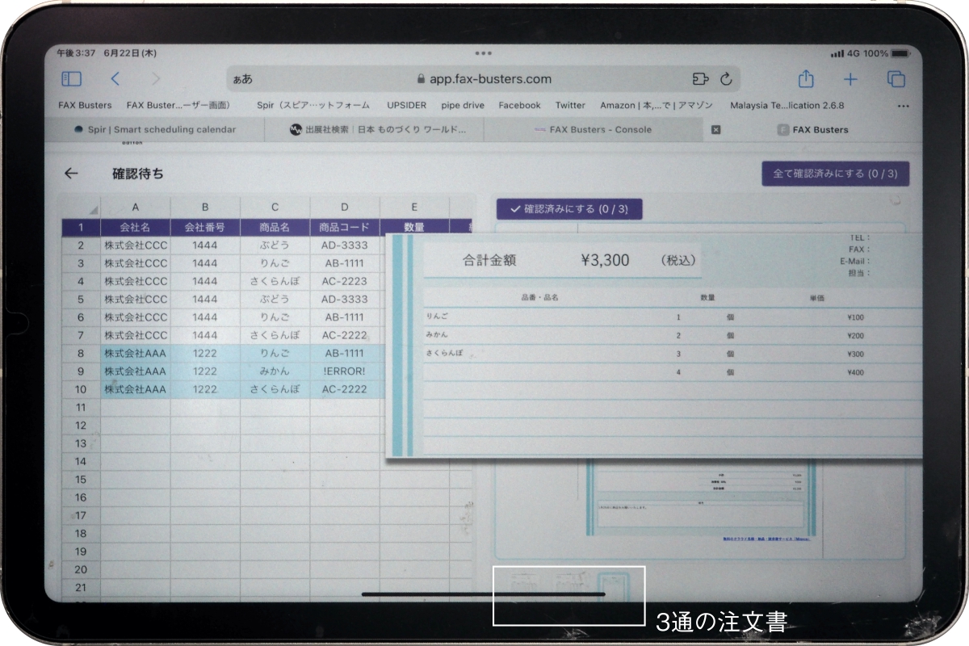Viewport: 969px width, 646px height.
Task: Reload the FAX Busters page
Action: [725, 78]
